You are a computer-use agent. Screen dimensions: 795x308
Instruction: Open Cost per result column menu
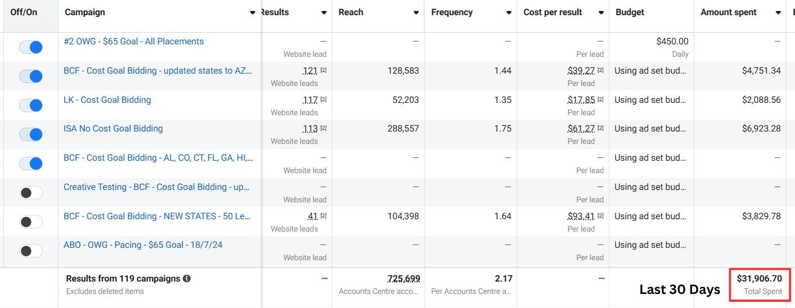point(601,13)
